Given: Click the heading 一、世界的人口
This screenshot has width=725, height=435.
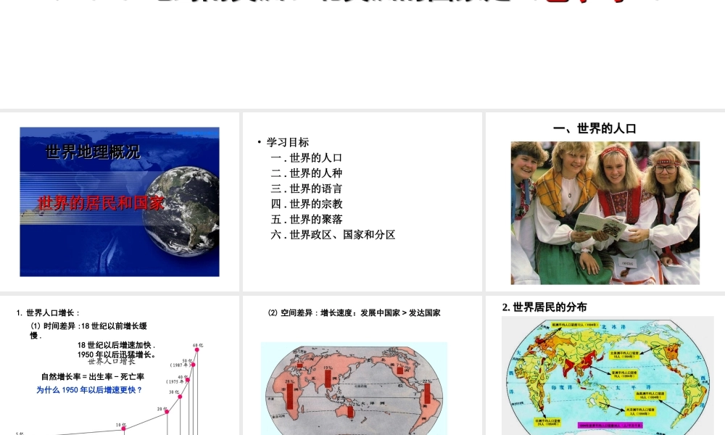Looking at the screenshot, I should coord(594,128).
